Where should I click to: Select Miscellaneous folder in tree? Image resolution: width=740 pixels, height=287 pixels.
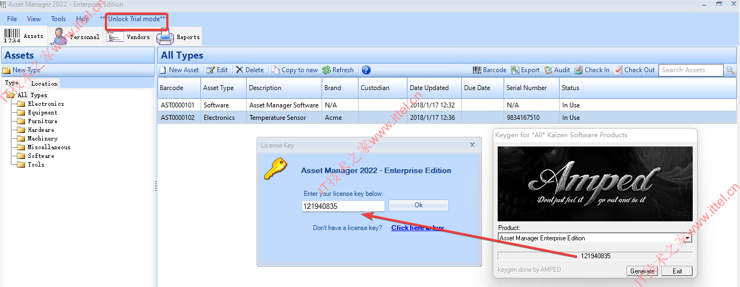(x=49, y=147)
